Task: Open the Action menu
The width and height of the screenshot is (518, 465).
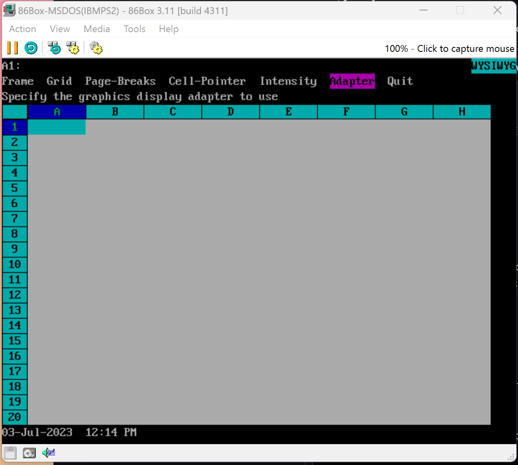Action: pos(22,29)
